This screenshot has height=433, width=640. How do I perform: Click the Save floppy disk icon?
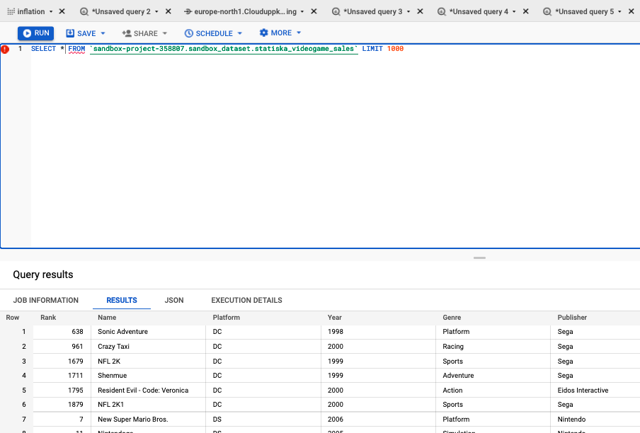click(x=71, y=33)
